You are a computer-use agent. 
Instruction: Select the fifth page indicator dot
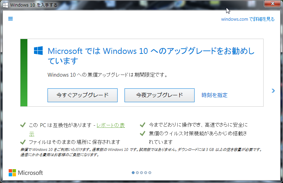[150, 173]
